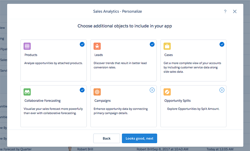
Task: Click Robert Brill name in background list
Action: point(85,149)
